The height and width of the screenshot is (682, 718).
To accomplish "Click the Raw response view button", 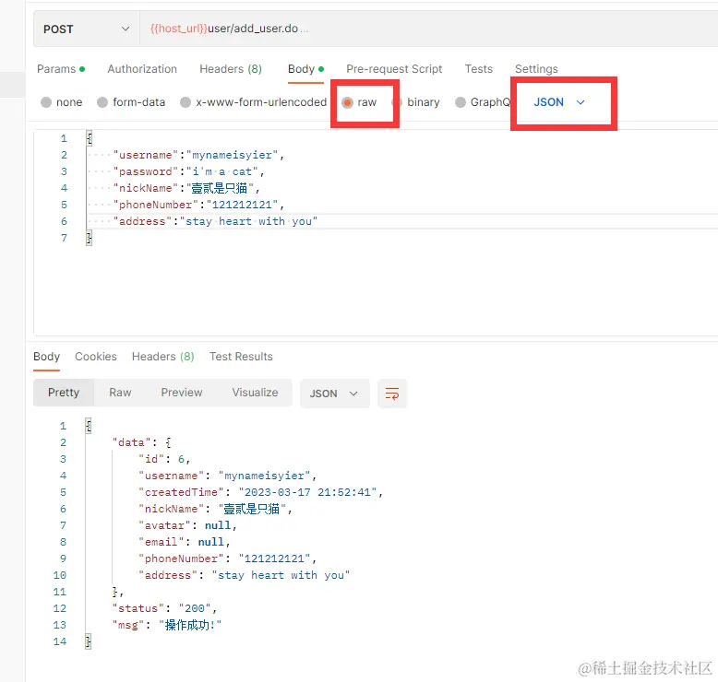I will [120, 393].
